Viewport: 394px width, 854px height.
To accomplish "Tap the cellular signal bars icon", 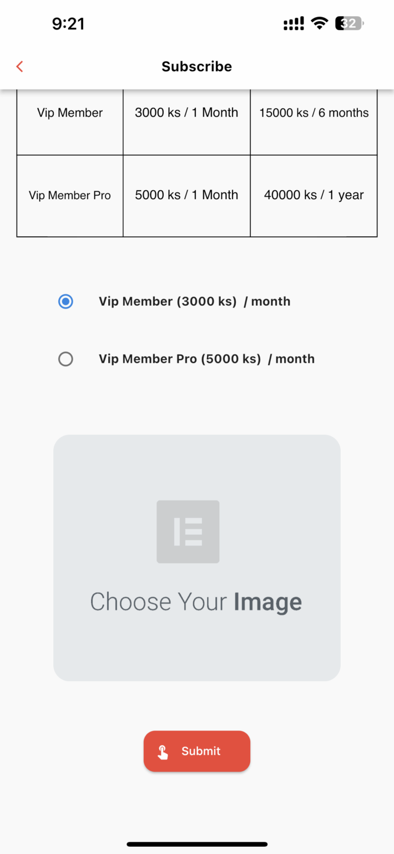I will point(294,23).
